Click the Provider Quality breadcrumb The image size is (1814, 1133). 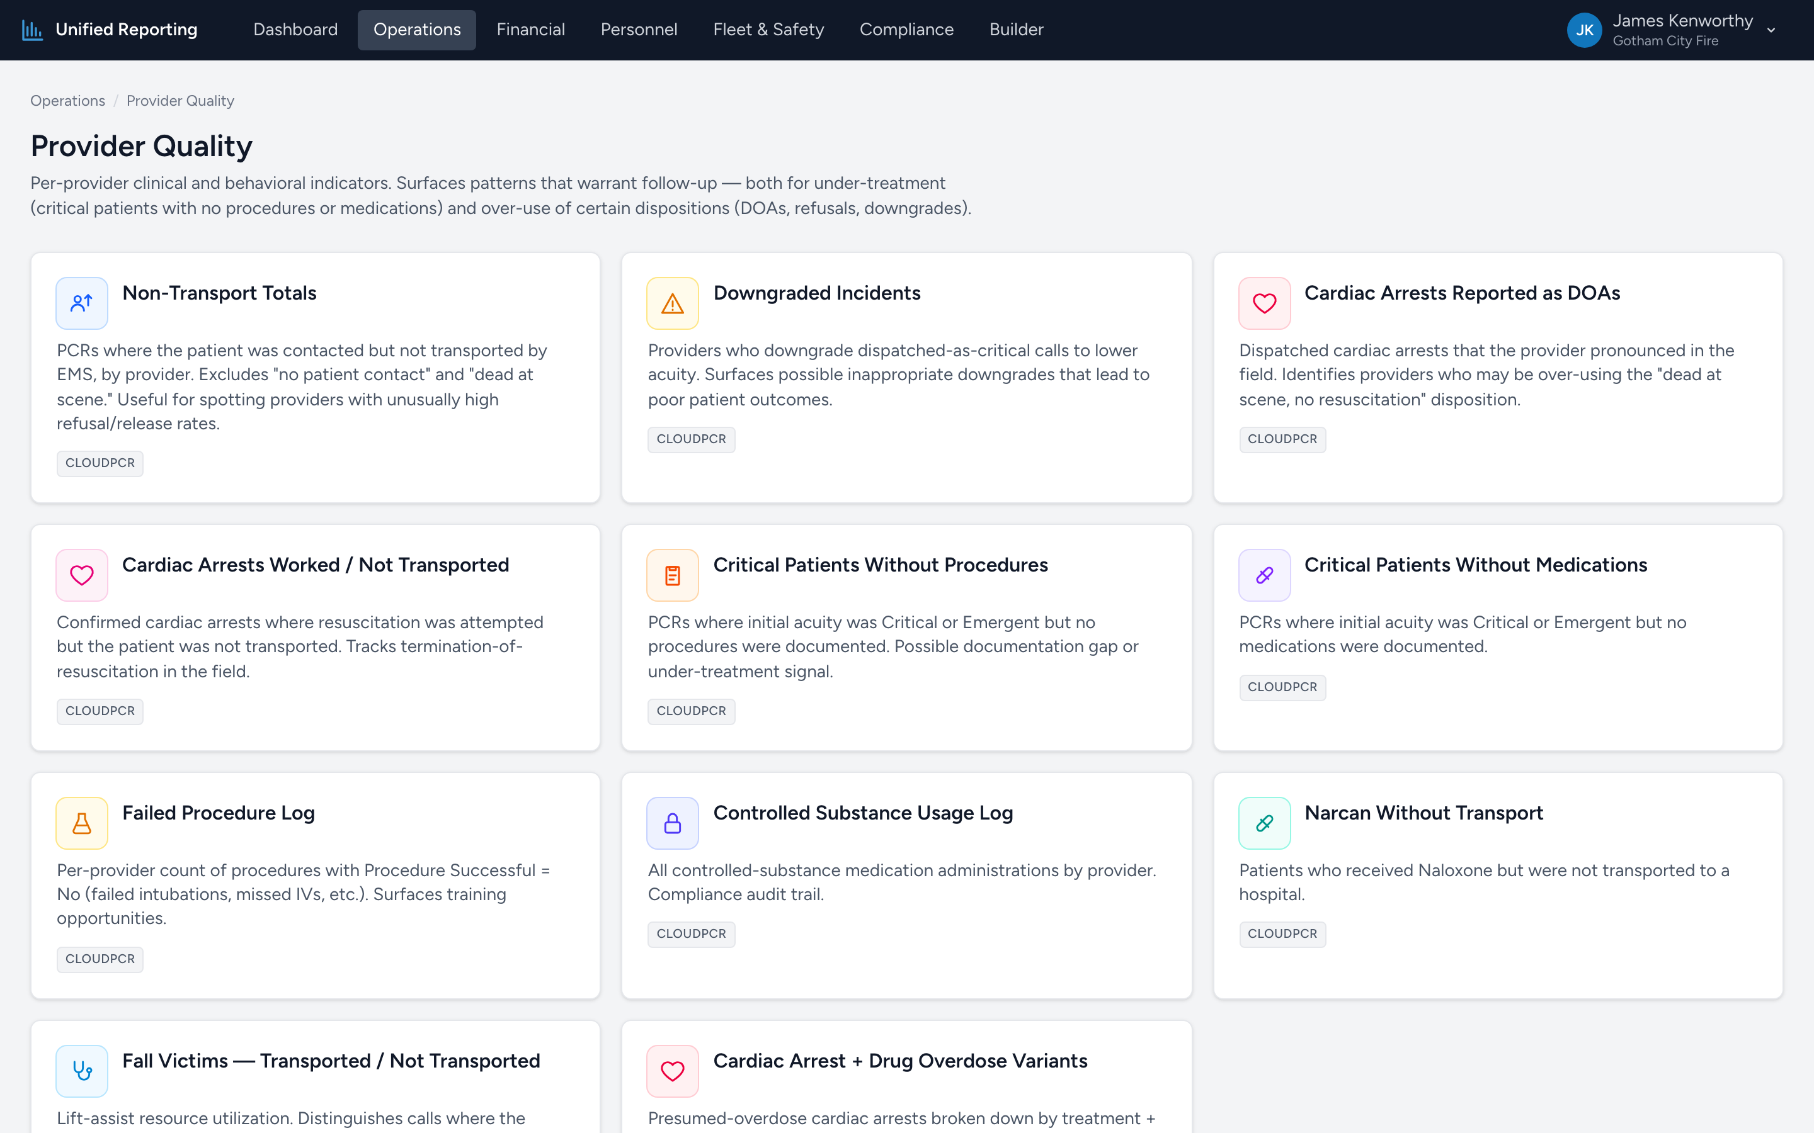click(180, 101)
